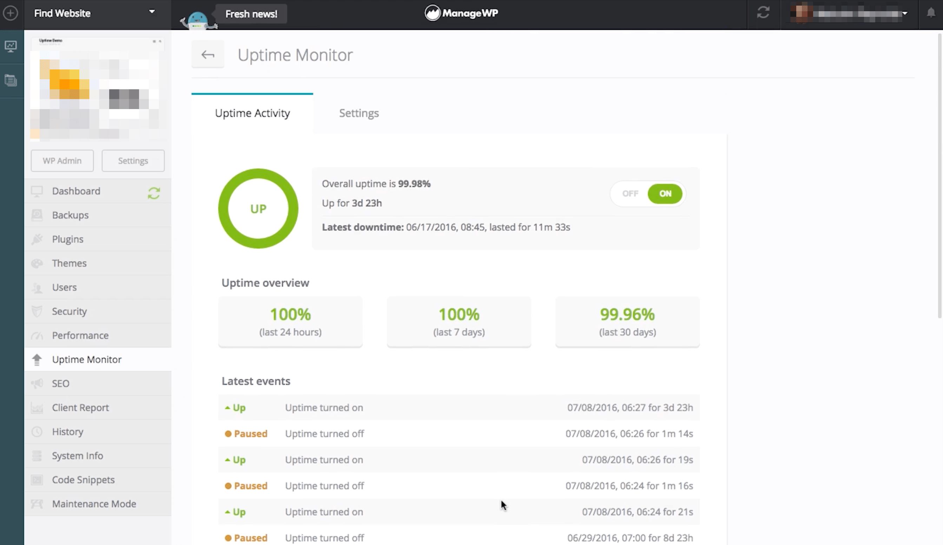The image size is (943, 545).
Task: Open the notifications bell
Action: click(931, 13)
